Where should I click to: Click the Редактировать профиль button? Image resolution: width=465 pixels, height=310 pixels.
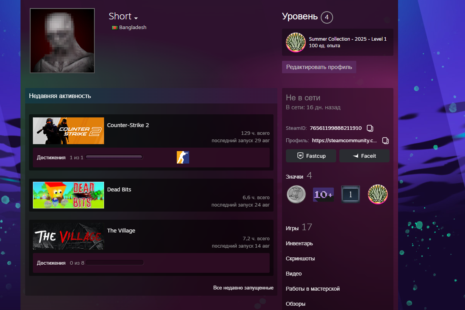point(319,67)
